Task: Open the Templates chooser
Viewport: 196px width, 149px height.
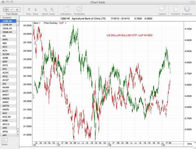Action: (79, 9)
